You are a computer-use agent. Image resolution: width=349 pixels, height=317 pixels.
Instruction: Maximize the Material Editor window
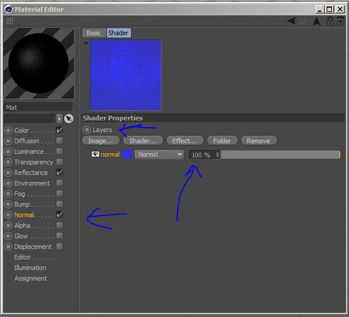pyautogui.click(x=330, y=9)
